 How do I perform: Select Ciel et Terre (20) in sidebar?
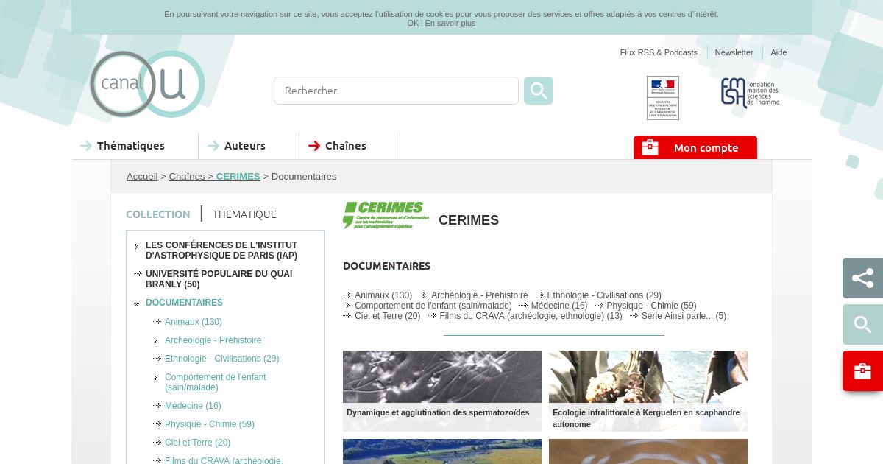[x=197, y=443]
